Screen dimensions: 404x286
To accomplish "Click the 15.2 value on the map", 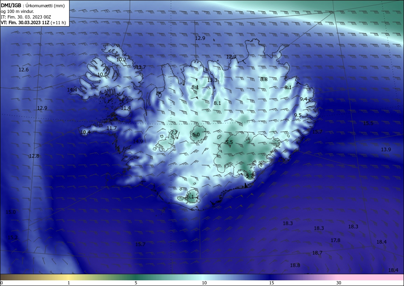I will [x=13, y=237].
